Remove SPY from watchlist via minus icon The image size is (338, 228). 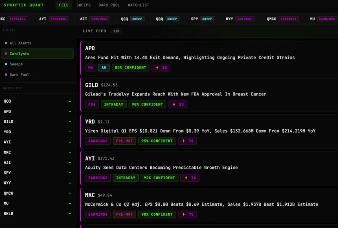[70, 173]
